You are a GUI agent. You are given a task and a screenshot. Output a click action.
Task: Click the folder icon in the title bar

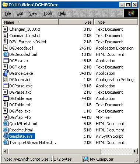pos(5,5)
